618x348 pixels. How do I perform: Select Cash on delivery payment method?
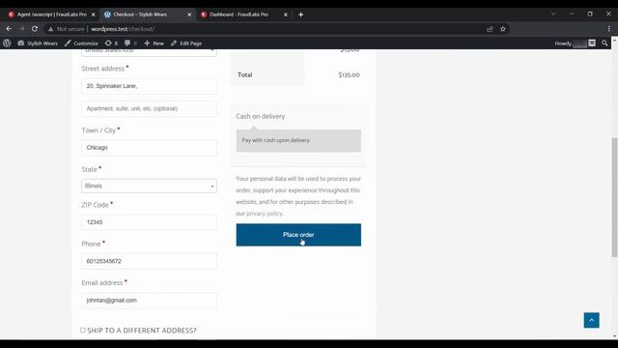click(x=260, y=116)
